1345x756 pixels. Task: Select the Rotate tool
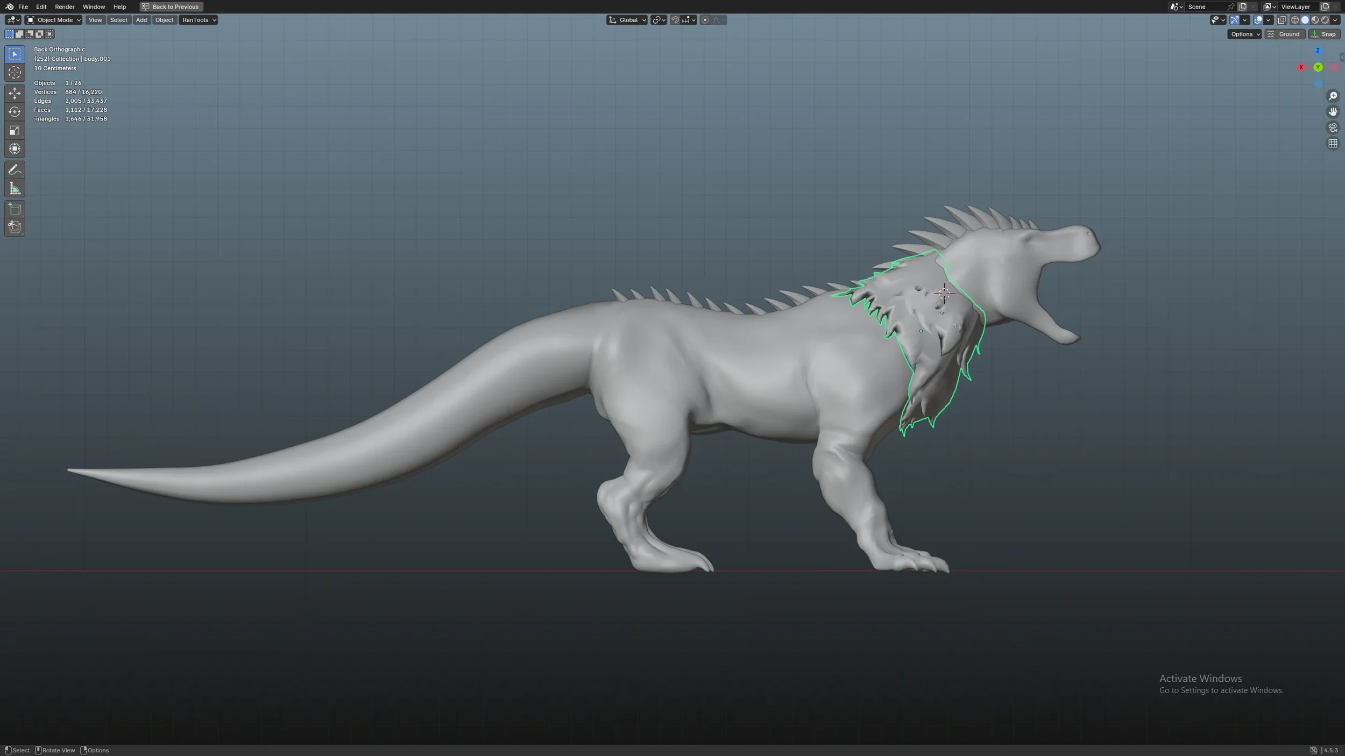(x=15, y=112)
